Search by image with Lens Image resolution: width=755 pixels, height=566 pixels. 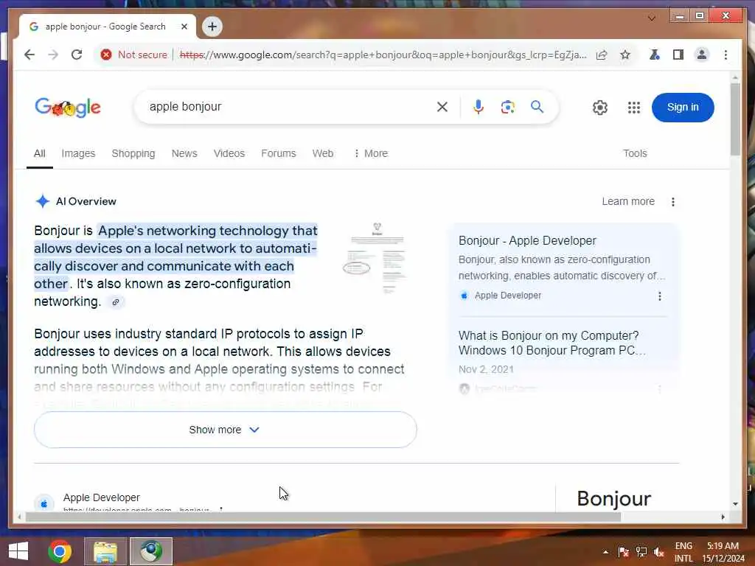tap(507, 107)
